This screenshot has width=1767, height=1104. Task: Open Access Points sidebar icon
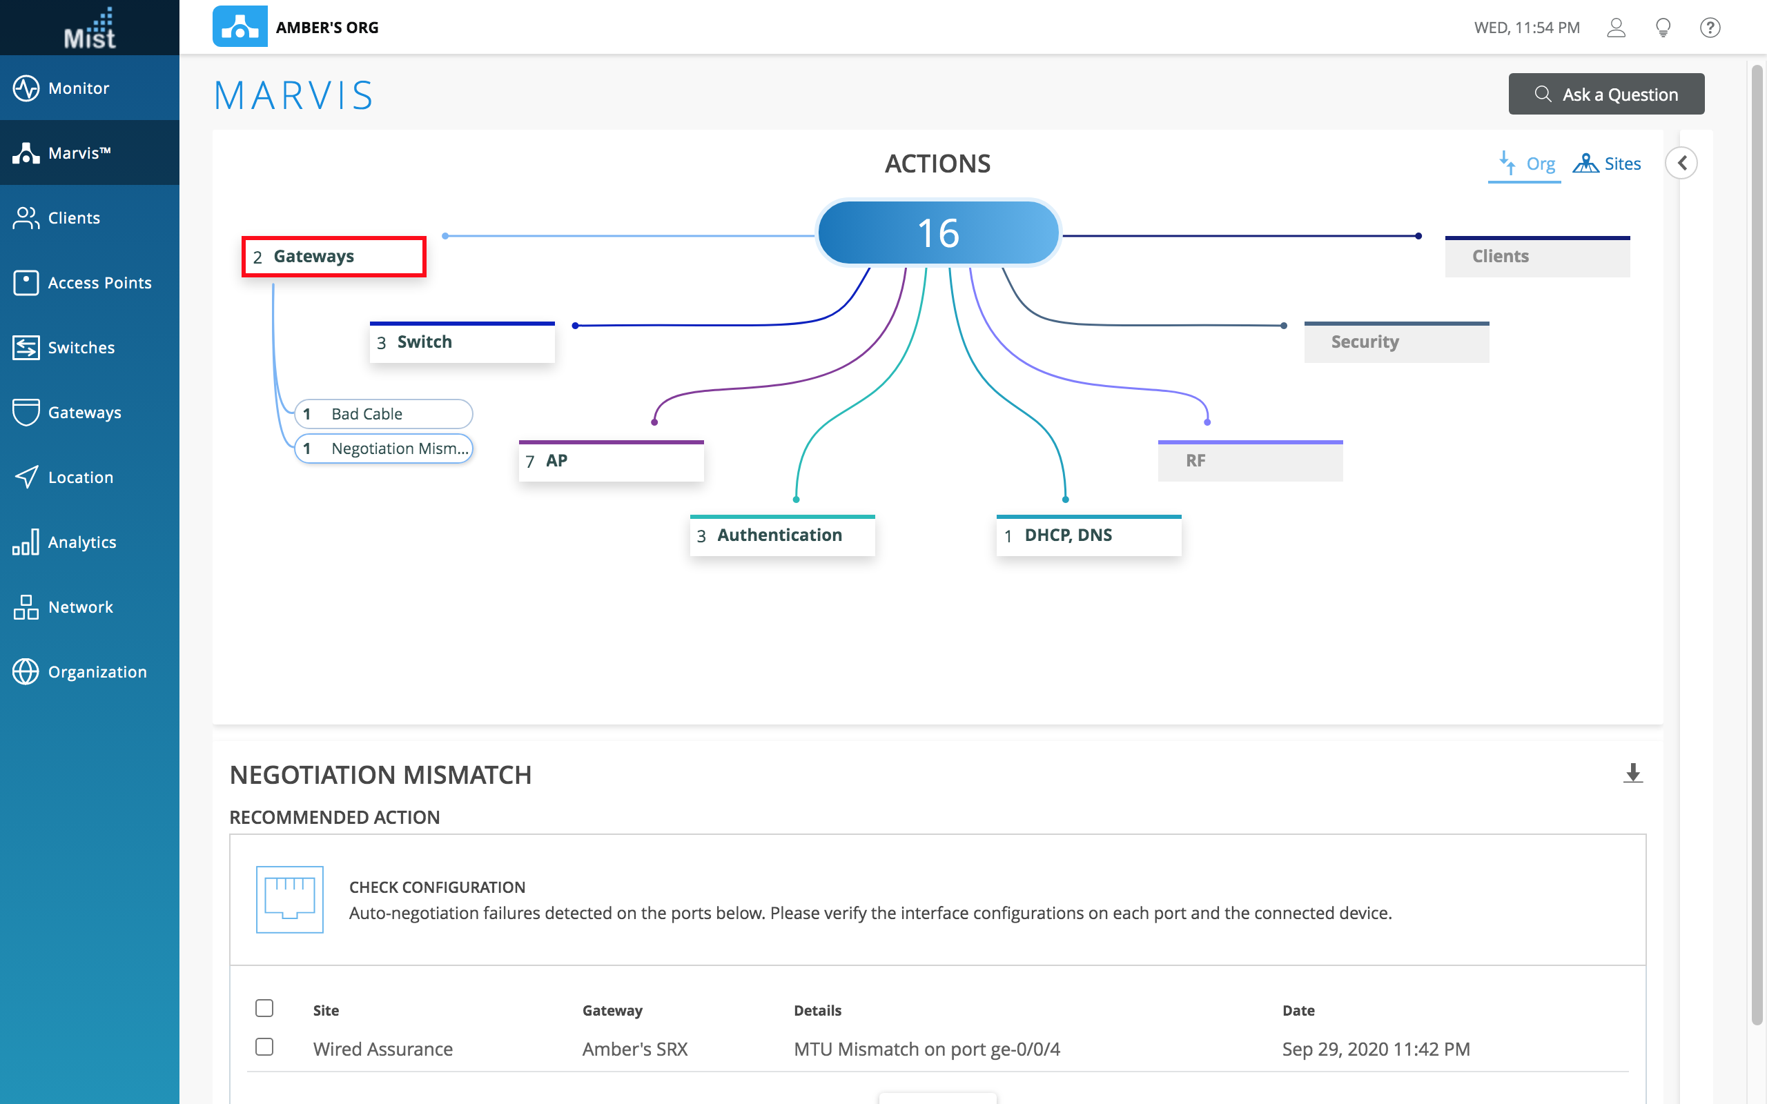26,283
